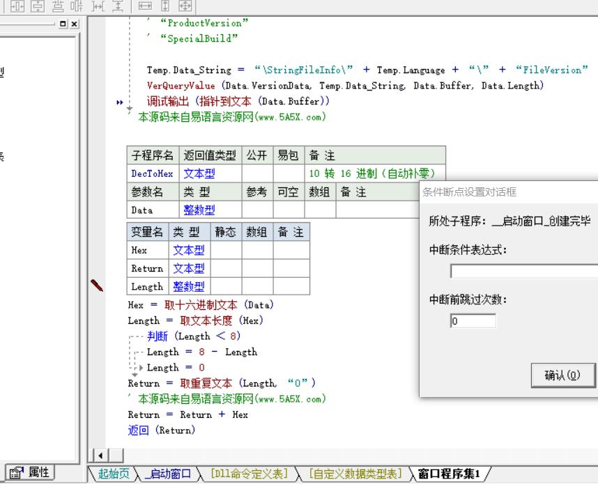
Task: Click the horizontal scrollbar thumb
Action: [116, 455]
